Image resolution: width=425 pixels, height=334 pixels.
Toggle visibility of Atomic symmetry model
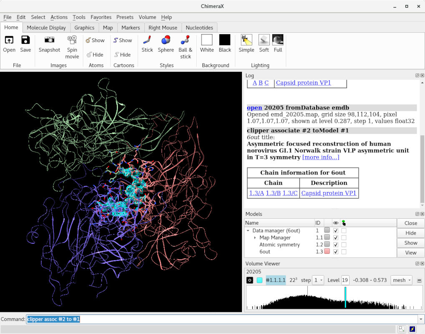tap(336, 245)
